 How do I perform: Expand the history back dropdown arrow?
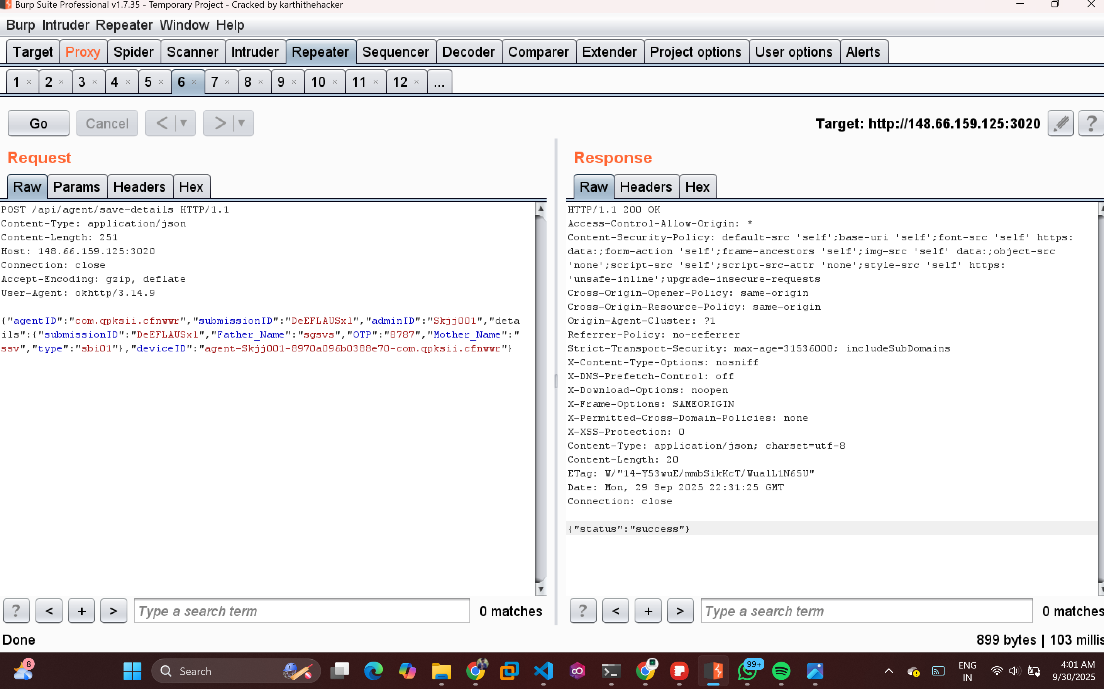[x=184, y=123]
